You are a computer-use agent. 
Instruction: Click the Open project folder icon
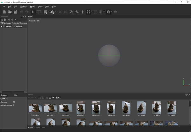pyautogui.click(x=10, y=12)
